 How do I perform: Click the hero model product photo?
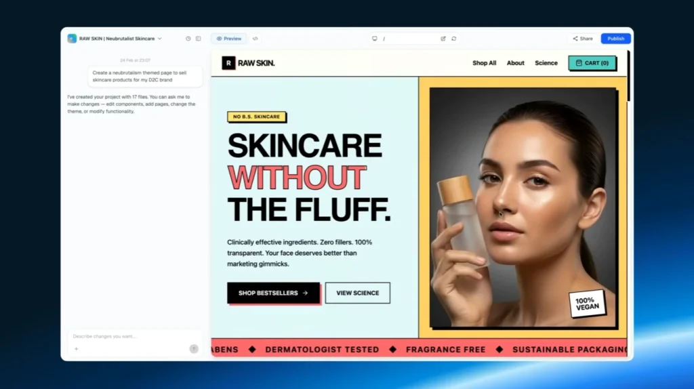[x=523, y=207]
